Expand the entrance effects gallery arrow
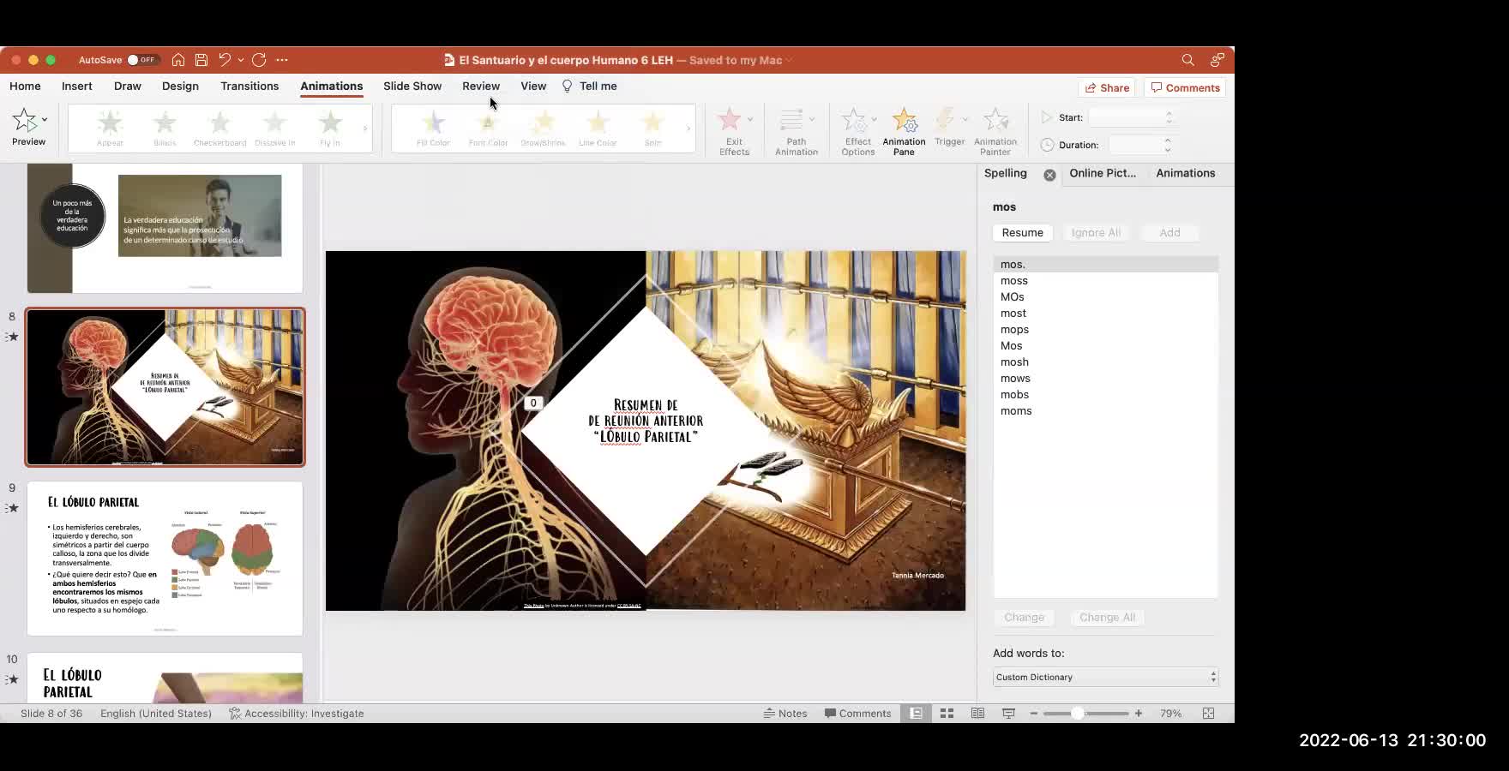1509x771 pixels. (365, 128)
